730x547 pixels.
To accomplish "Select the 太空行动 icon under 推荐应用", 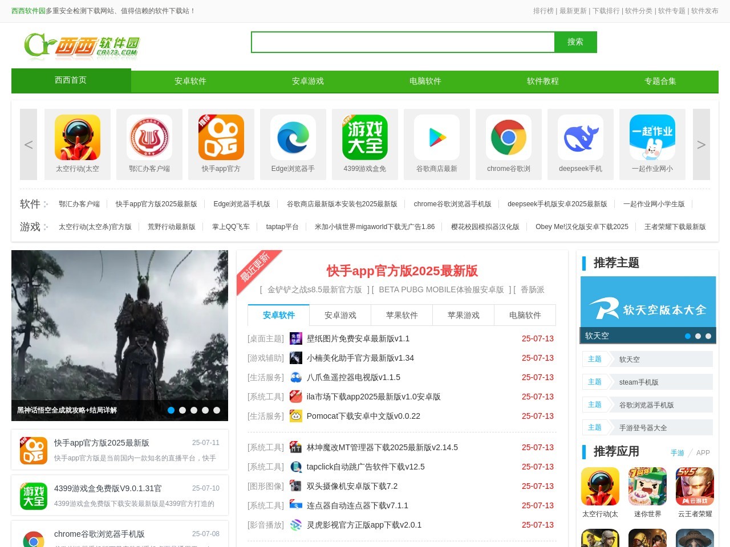I will [x=599, y=486].
